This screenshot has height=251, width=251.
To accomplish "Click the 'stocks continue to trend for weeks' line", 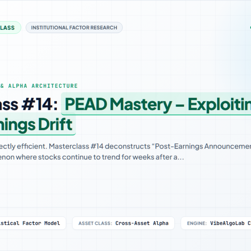I will (92, 157).
